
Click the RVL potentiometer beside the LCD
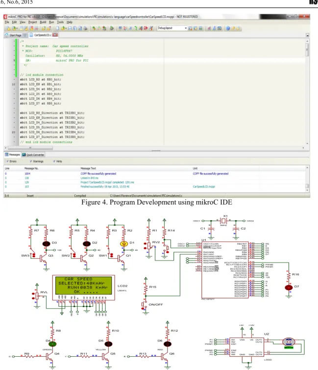point(37,296)
